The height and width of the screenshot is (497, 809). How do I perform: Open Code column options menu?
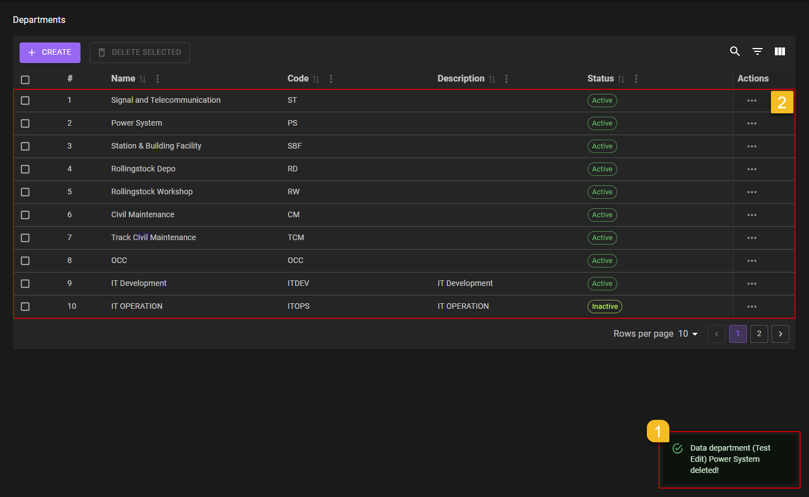331,79
